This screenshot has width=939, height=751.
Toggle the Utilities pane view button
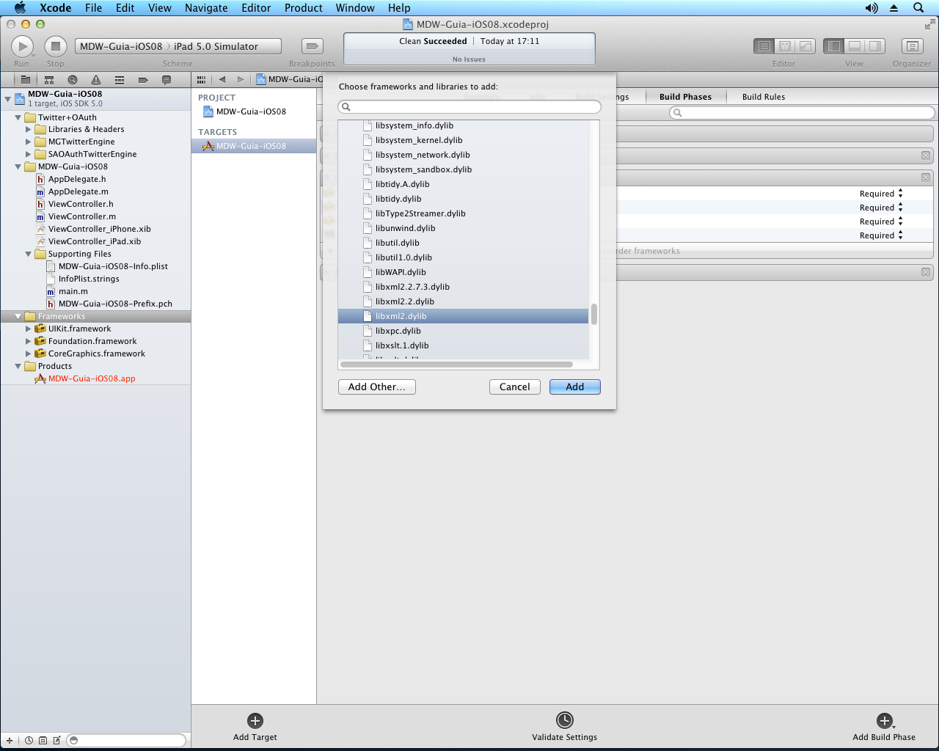[x=875, y=46]
